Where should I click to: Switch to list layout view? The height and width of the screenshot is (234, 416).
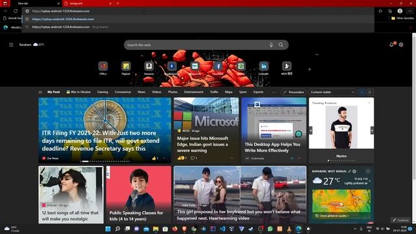370,92
